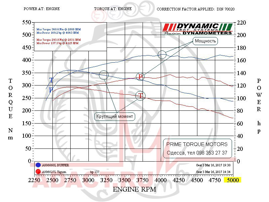This screenshot has height=202, width=269.
Task: Click the 'TORQUE AT: ENGINE' header
Action: point(113,9)
